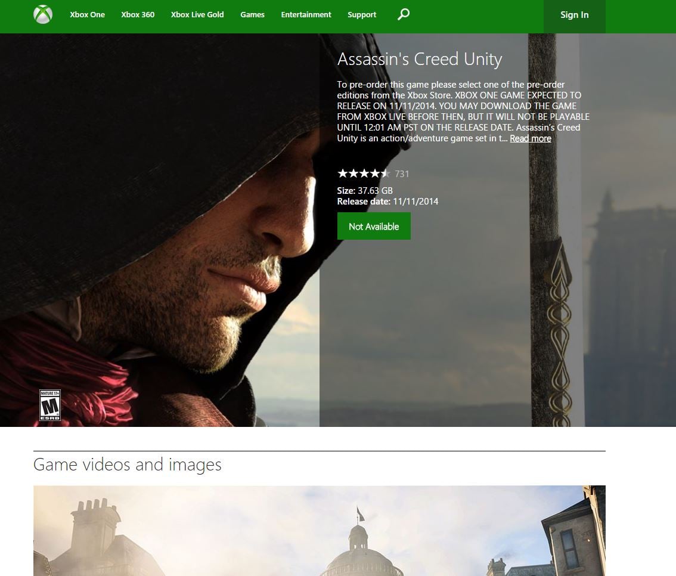Click the Xbox logo in the navigation bar
The image size is (676, 576).
[x=42, y=15]
